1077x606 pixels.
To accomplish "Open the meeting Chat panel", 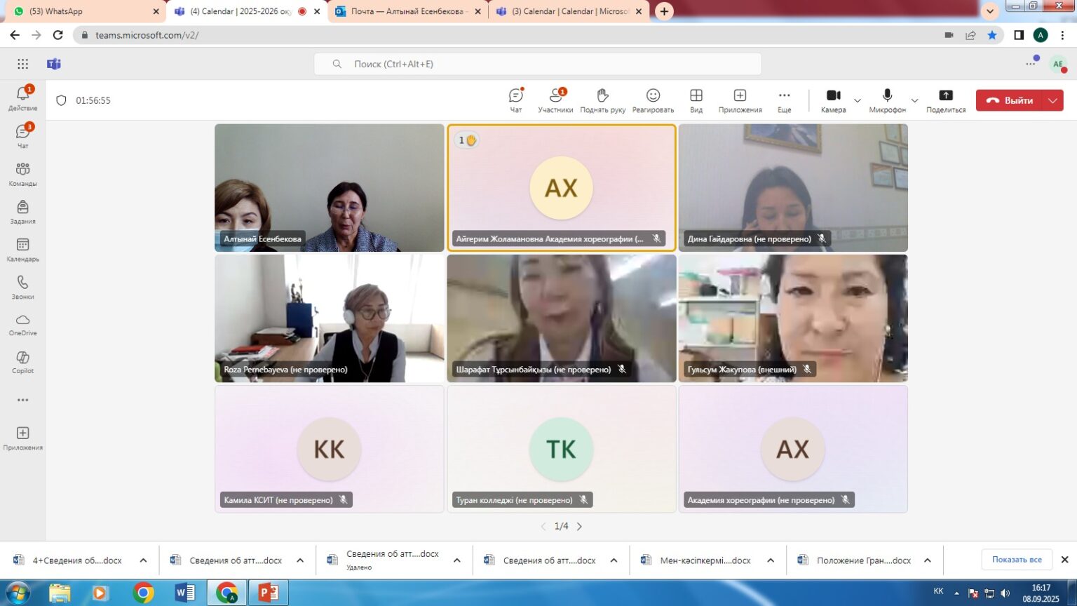I will 516,100.
